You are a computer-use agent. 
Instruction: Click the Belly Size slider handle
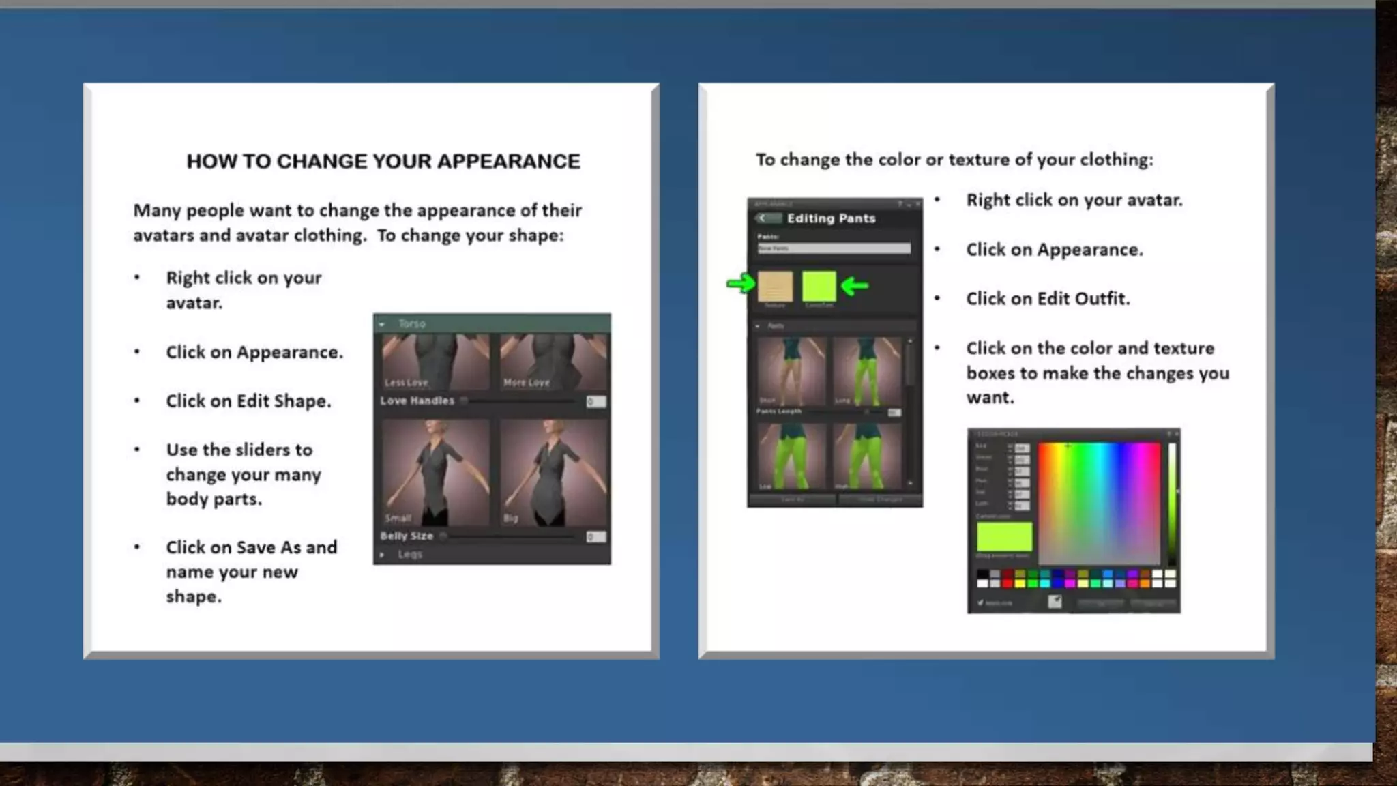[443, 536]
